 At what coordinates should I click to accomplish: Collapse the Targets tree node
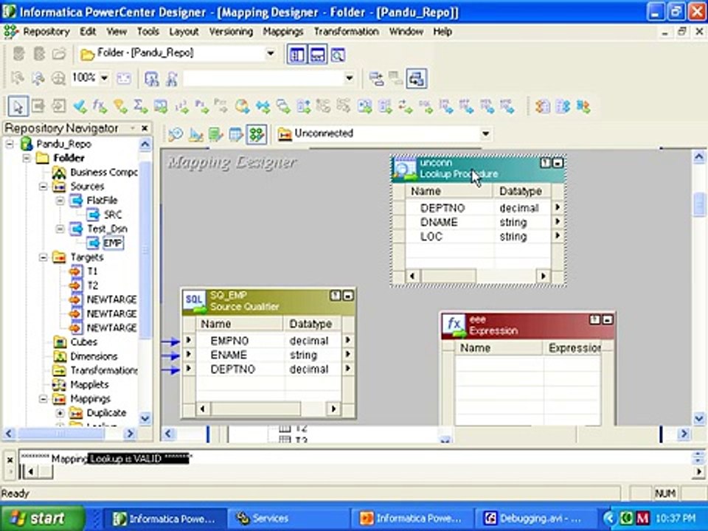pos(44,257)
